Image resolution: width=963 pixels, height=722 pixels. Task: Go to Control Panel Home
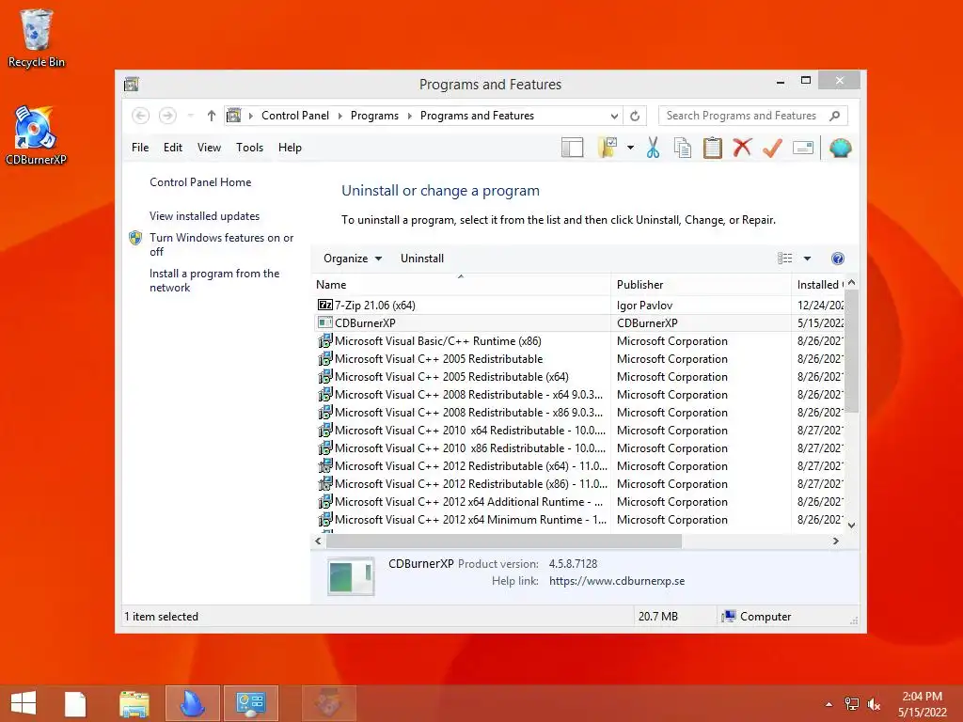tap(200, 182)
